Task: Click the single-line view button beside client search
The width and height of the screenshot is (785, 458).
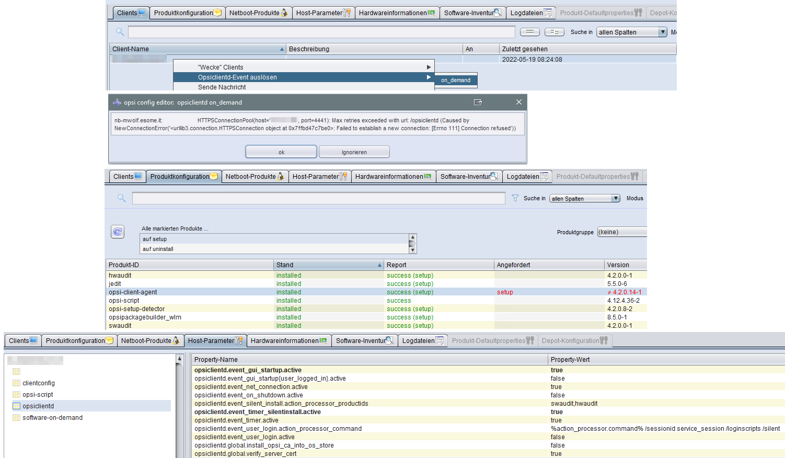Action: [530, 32]
